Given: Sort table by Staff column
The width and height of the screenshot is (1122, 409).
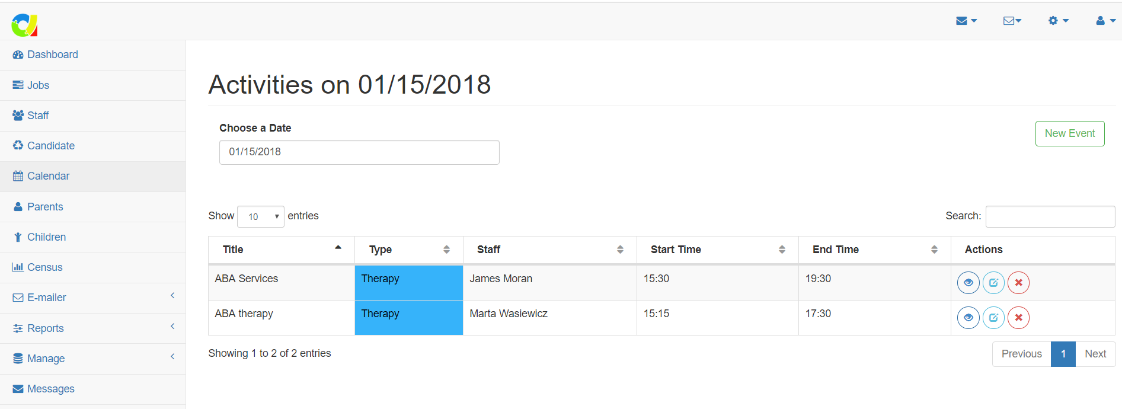Looking at the screenshot, I should click(549, 250).
